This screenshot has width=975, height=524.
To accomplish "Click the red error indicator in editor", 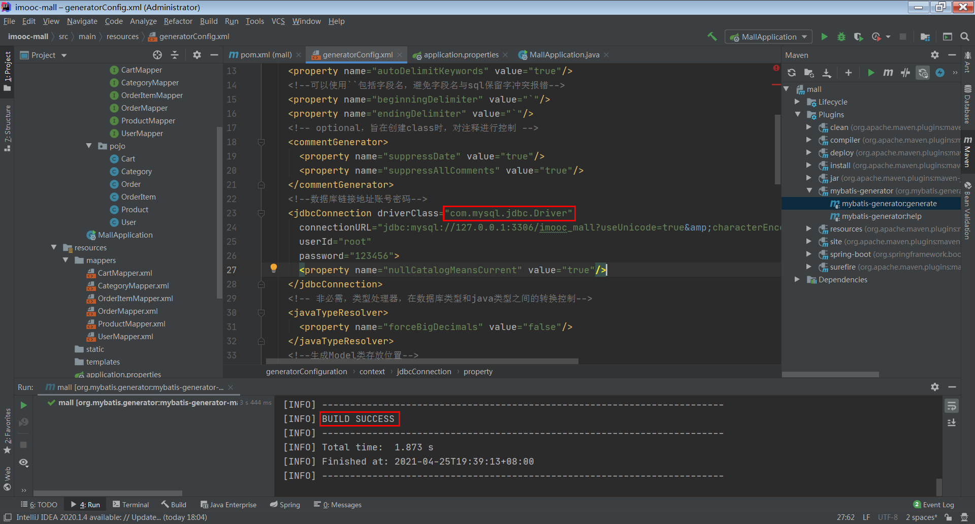I will click(x=776, y=68).
